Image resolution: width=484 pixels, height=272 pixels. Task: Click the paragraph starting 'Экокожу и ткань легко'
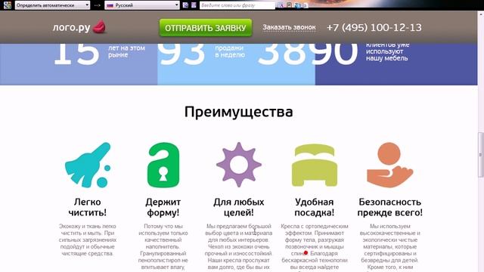(88, 240)
